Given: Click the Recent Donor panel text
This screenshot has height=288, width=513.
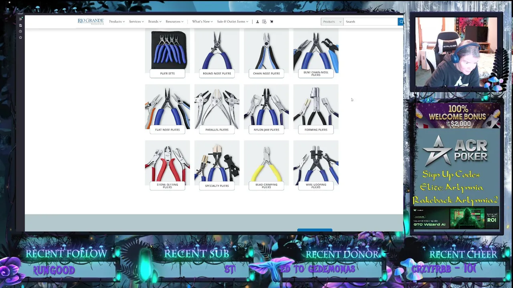Looking at the screenshot, I should 317,269.
